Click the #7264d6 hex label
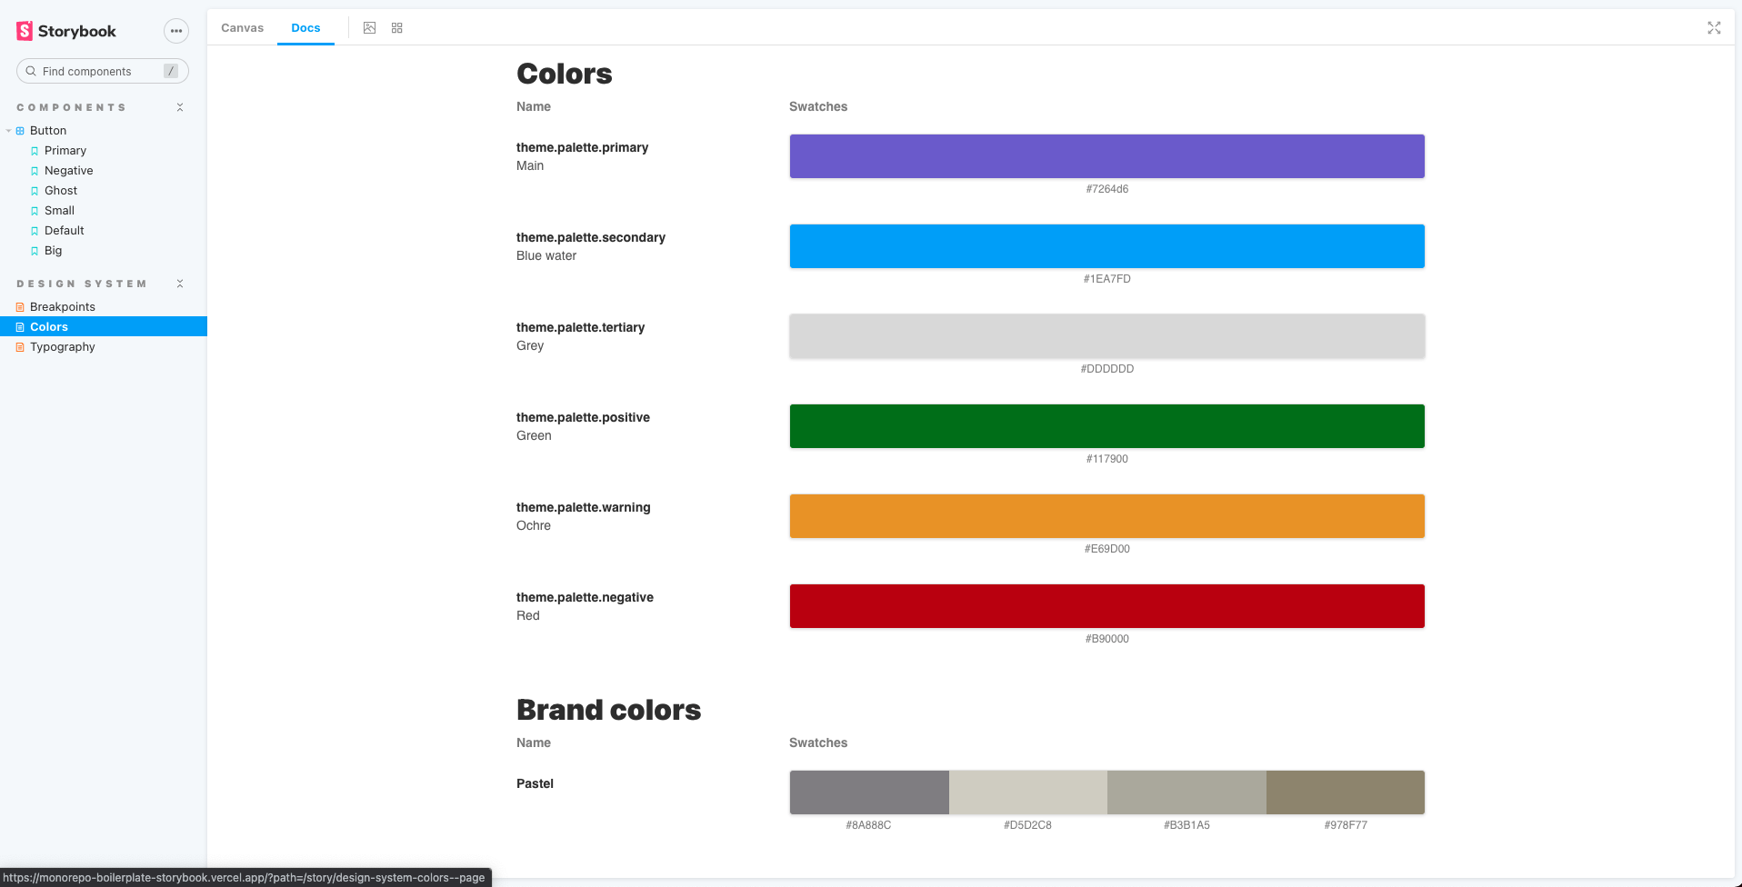The width and height of the screenshot is (1742, 887). tap(1107, 189)
